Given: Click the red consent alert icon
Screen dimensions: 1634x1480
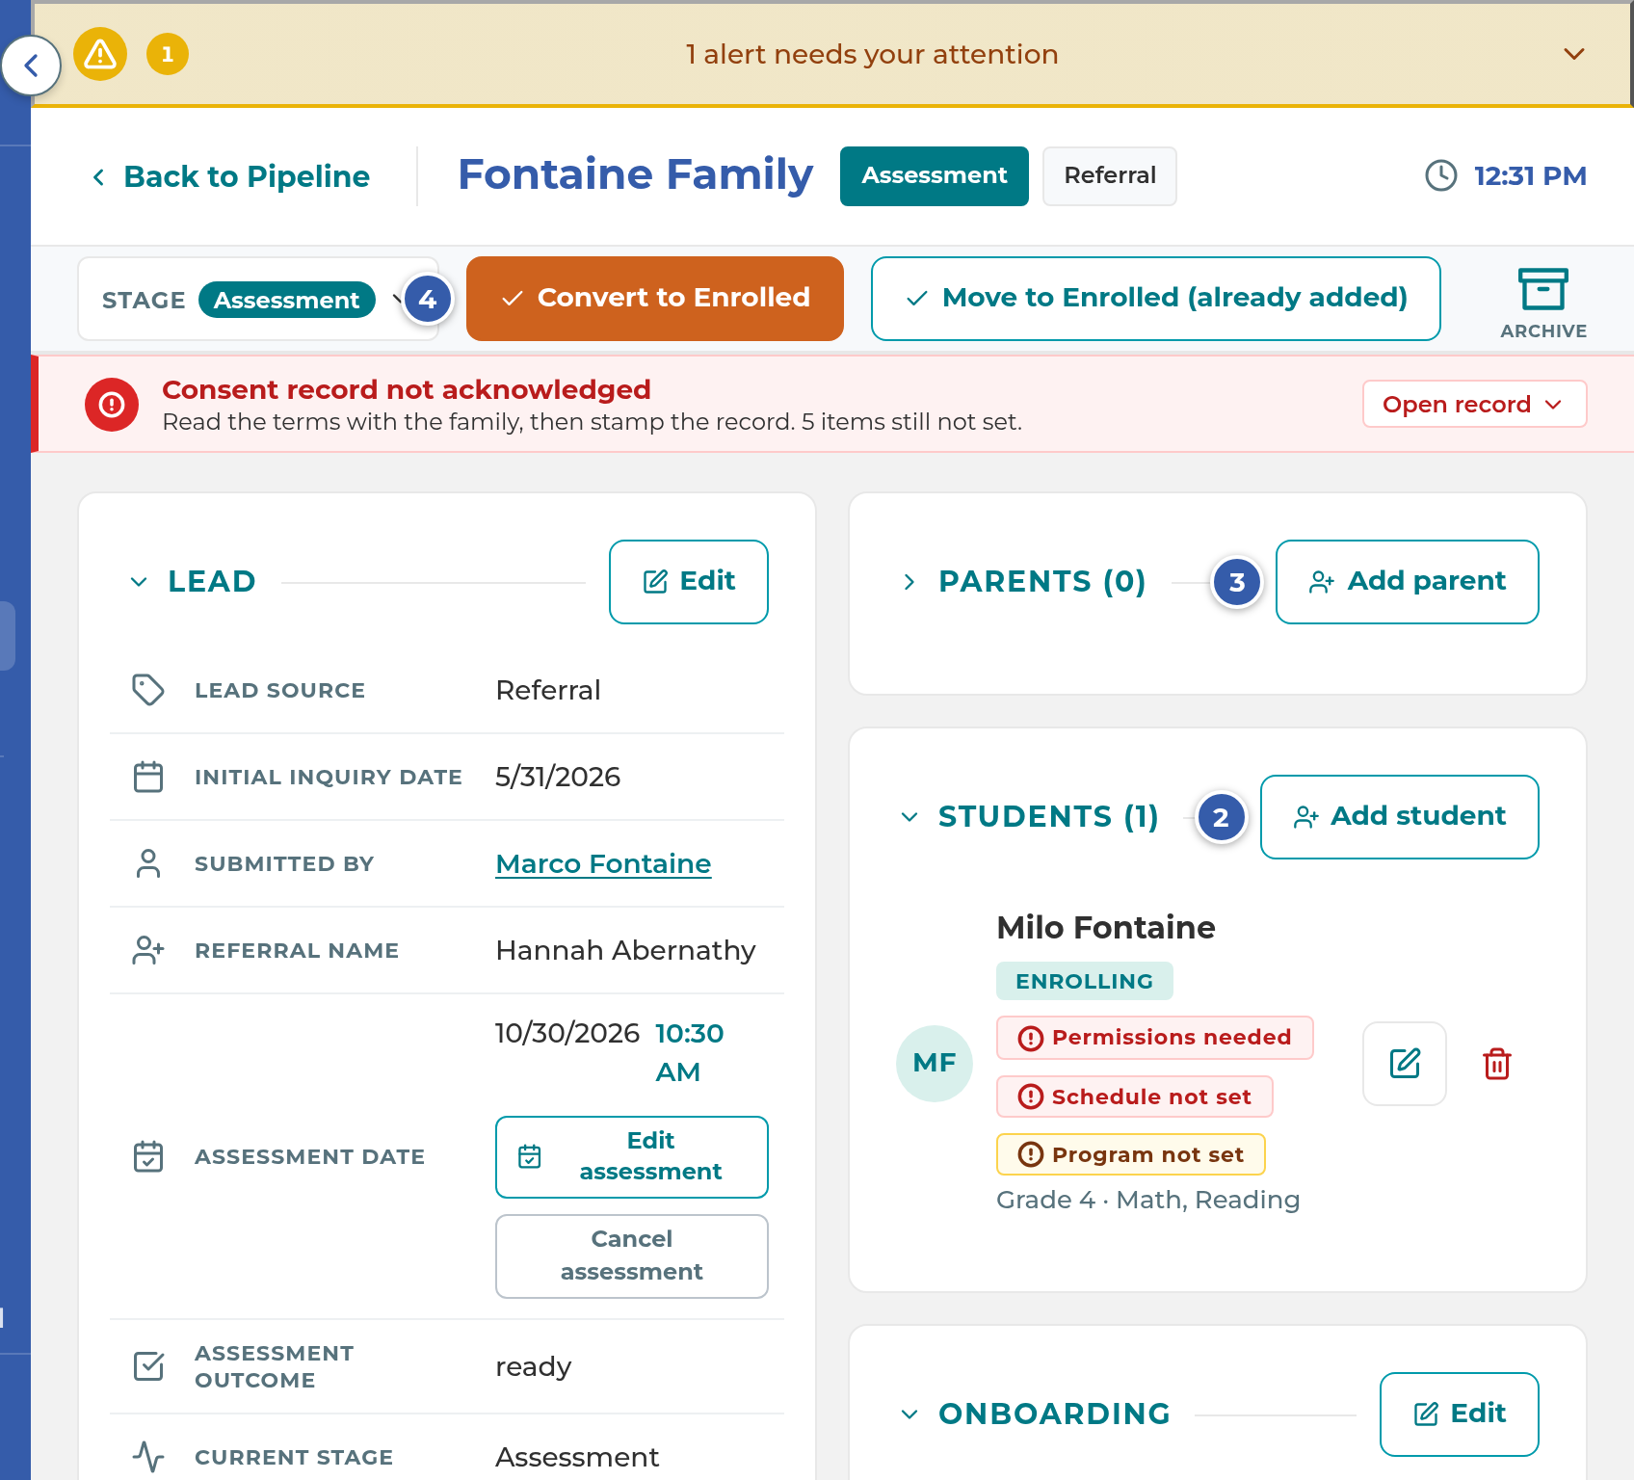Looking at the screenshot, I should (x=112, y=405).
